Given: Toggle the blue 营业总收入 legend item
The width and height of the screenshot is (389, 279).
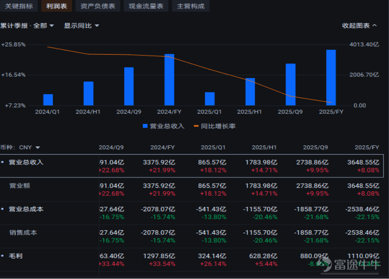Looking at the screenshot, I should [163, 126].
